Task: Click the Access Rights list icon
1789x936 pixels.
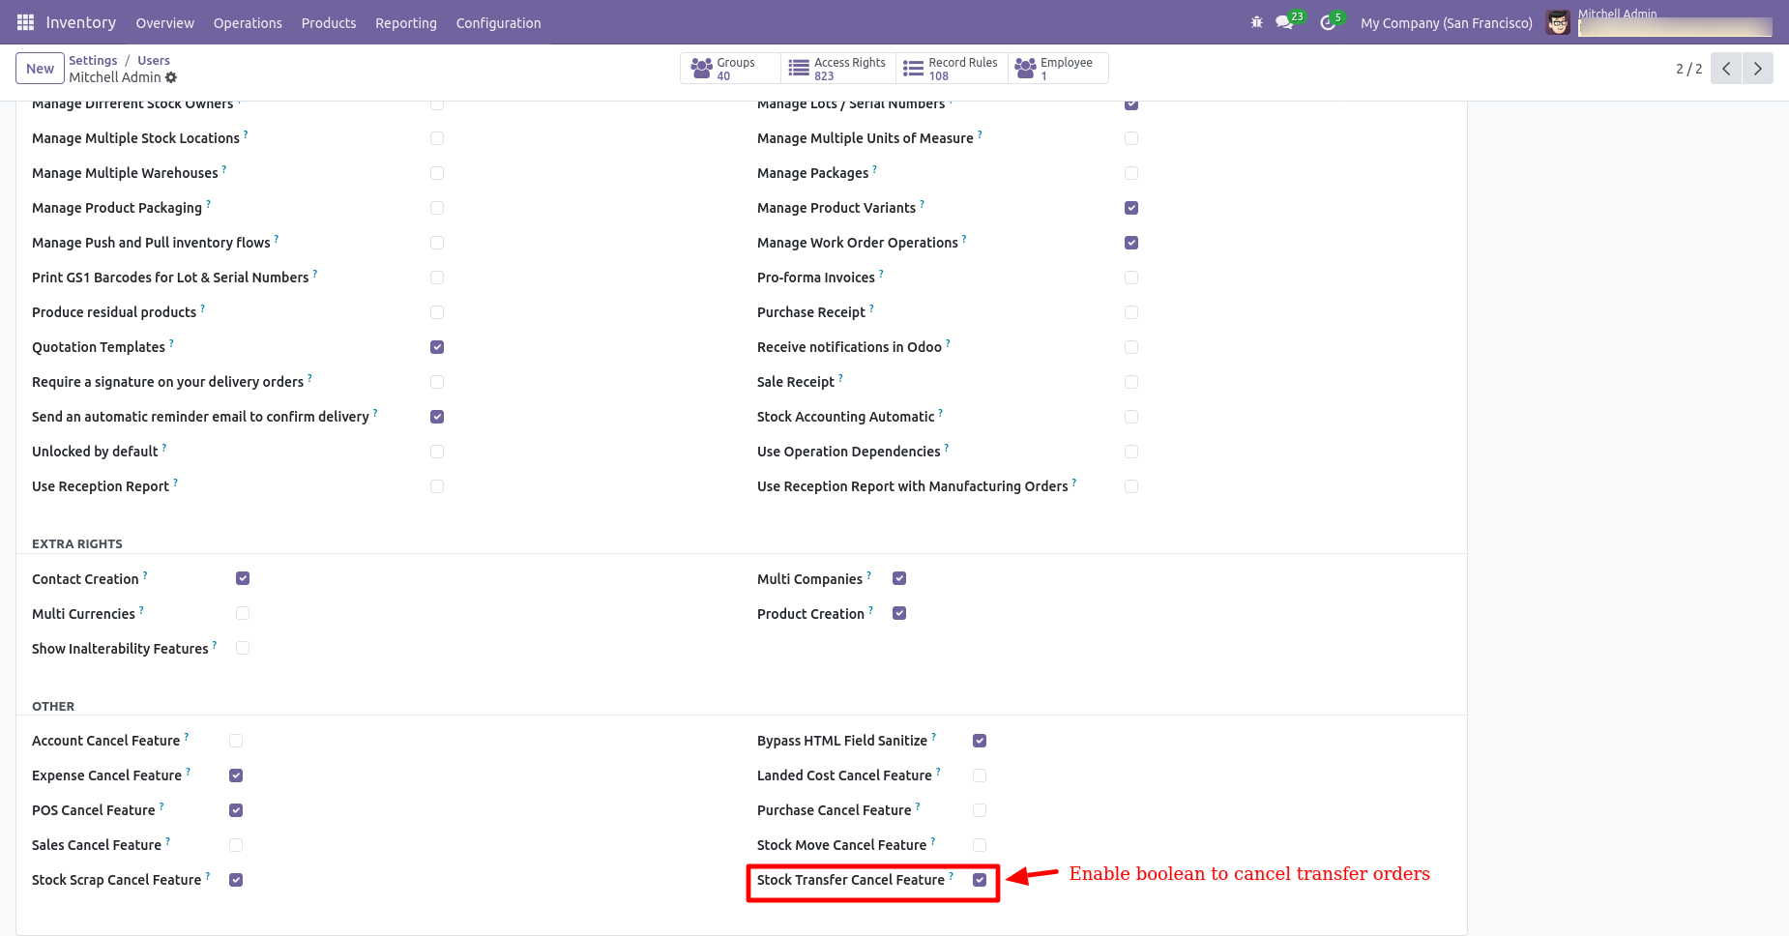Action: pos(799,68)
